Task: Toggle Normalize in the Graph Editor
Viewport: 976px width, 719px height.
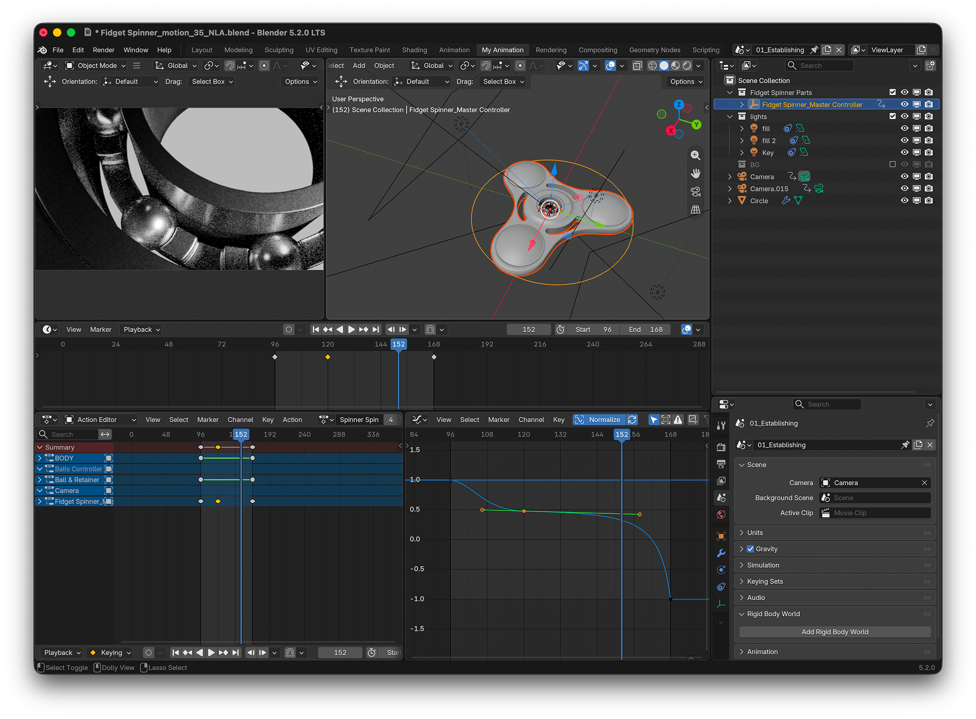Action: point(599,420)
